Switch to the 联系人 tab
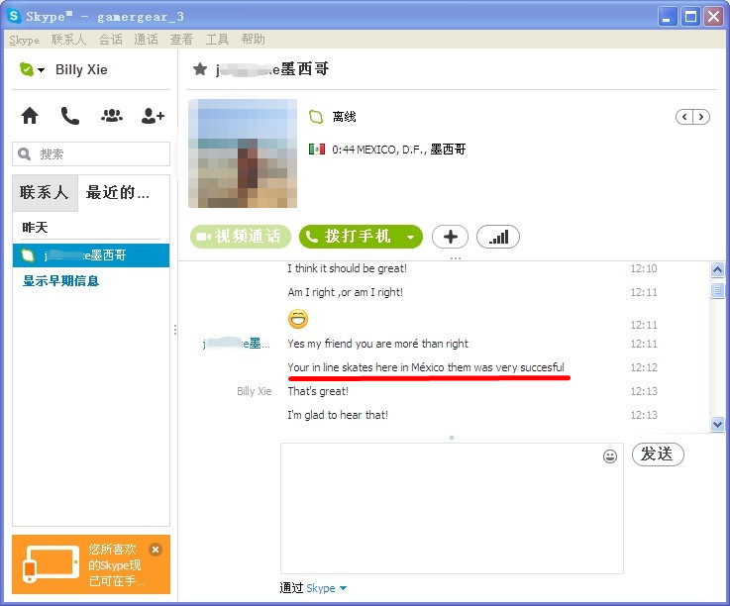Image resolution: width=730 pixels, height=606 pixels. 45,192
